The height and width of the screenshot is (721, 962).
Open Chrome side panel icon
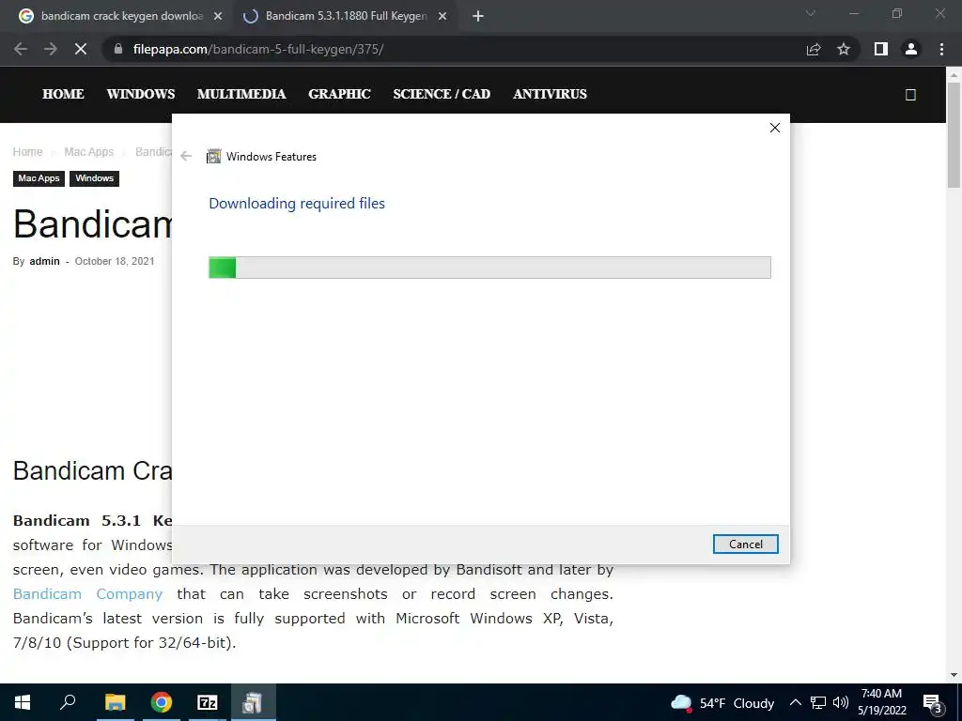881,49
